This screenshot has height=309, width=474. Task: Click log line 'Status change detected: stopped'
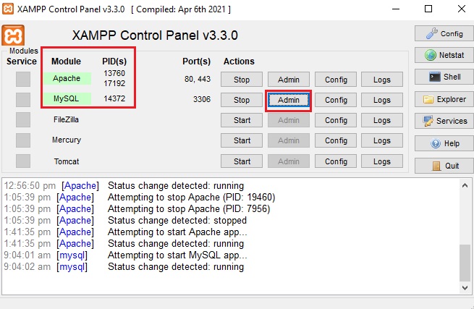tap(177, 221)
